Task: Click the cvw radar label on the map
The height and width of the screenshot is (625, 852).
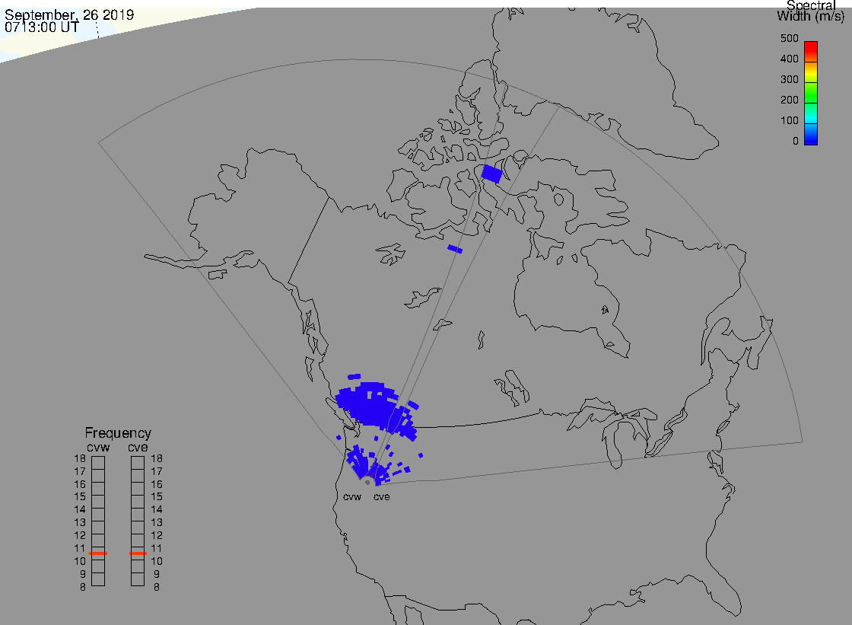Action: 352,497
